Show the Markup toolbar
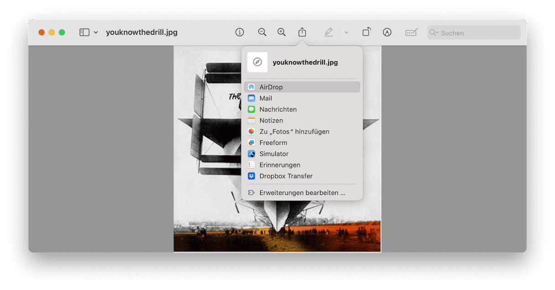 (x=387, y=32)
